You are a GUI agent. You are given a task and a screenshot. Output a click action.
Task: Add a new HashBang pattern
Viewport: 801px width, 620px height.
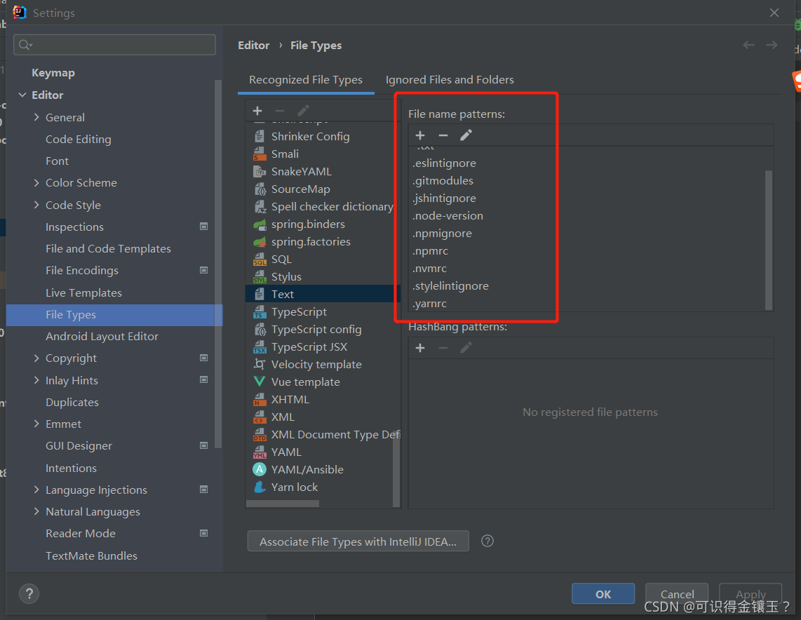pos(420,348)
